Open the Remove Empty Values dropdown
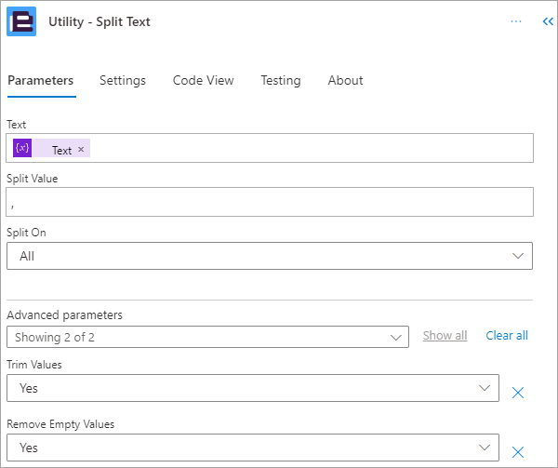Image resolution: width=558 pixels, height=468 pixels. point(253,448)
